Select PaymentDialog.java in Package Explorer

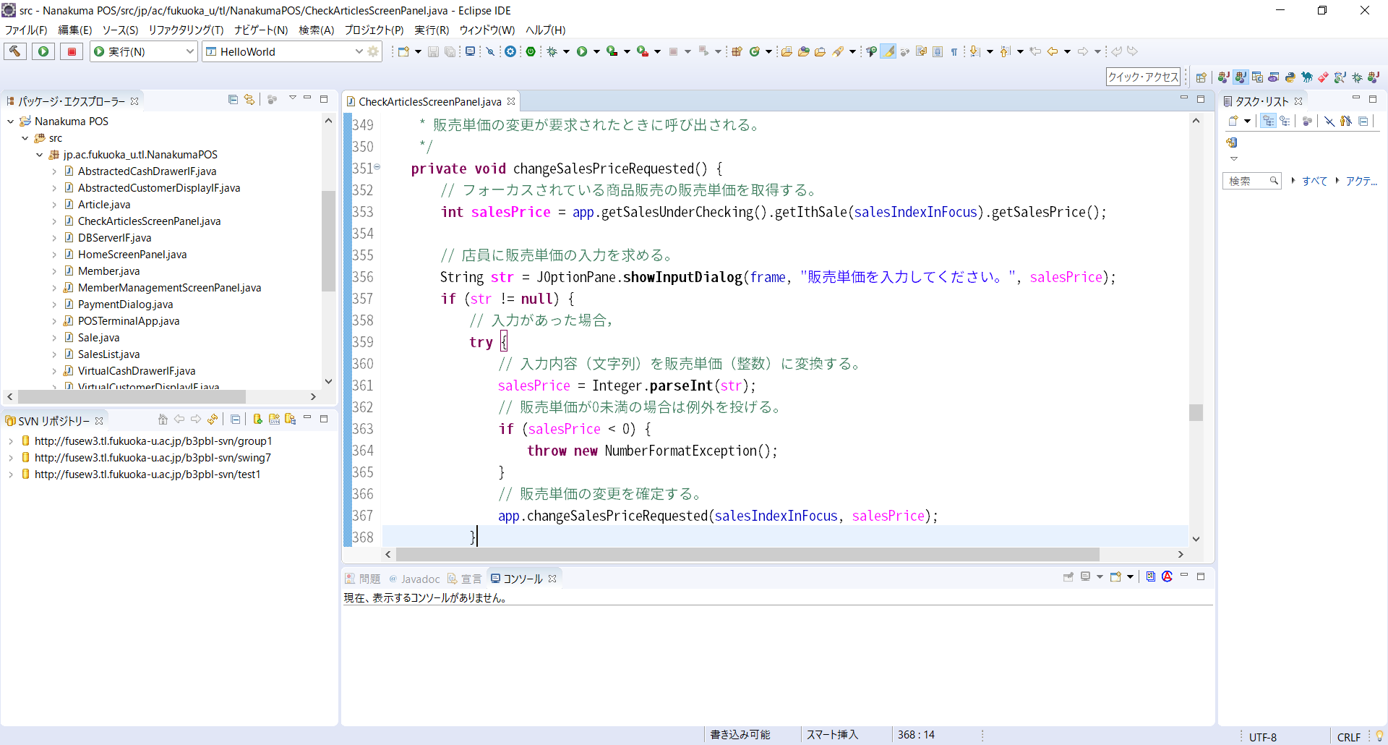coord(125,305)
